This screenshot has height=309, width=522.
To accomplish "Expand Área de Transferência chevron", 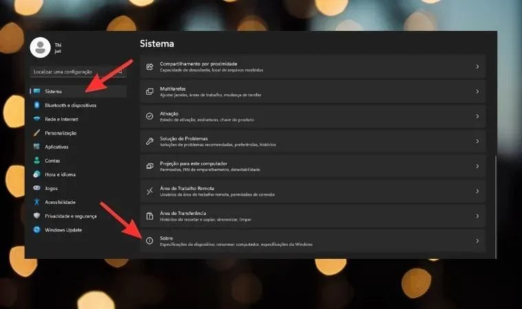I will [477, 216].
